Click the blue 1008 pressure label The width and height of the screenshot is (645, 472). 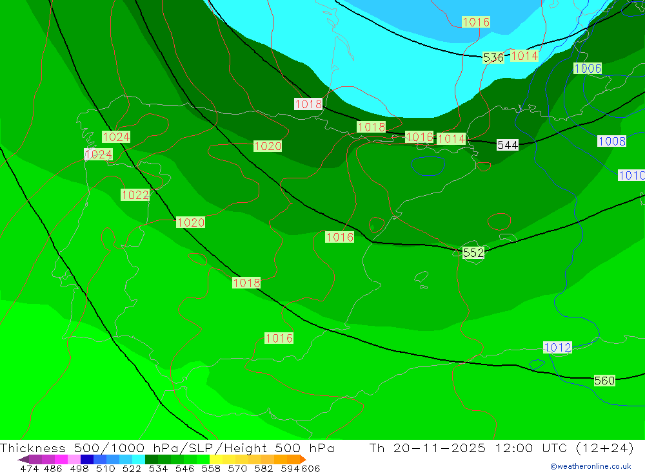click(611, 141)
